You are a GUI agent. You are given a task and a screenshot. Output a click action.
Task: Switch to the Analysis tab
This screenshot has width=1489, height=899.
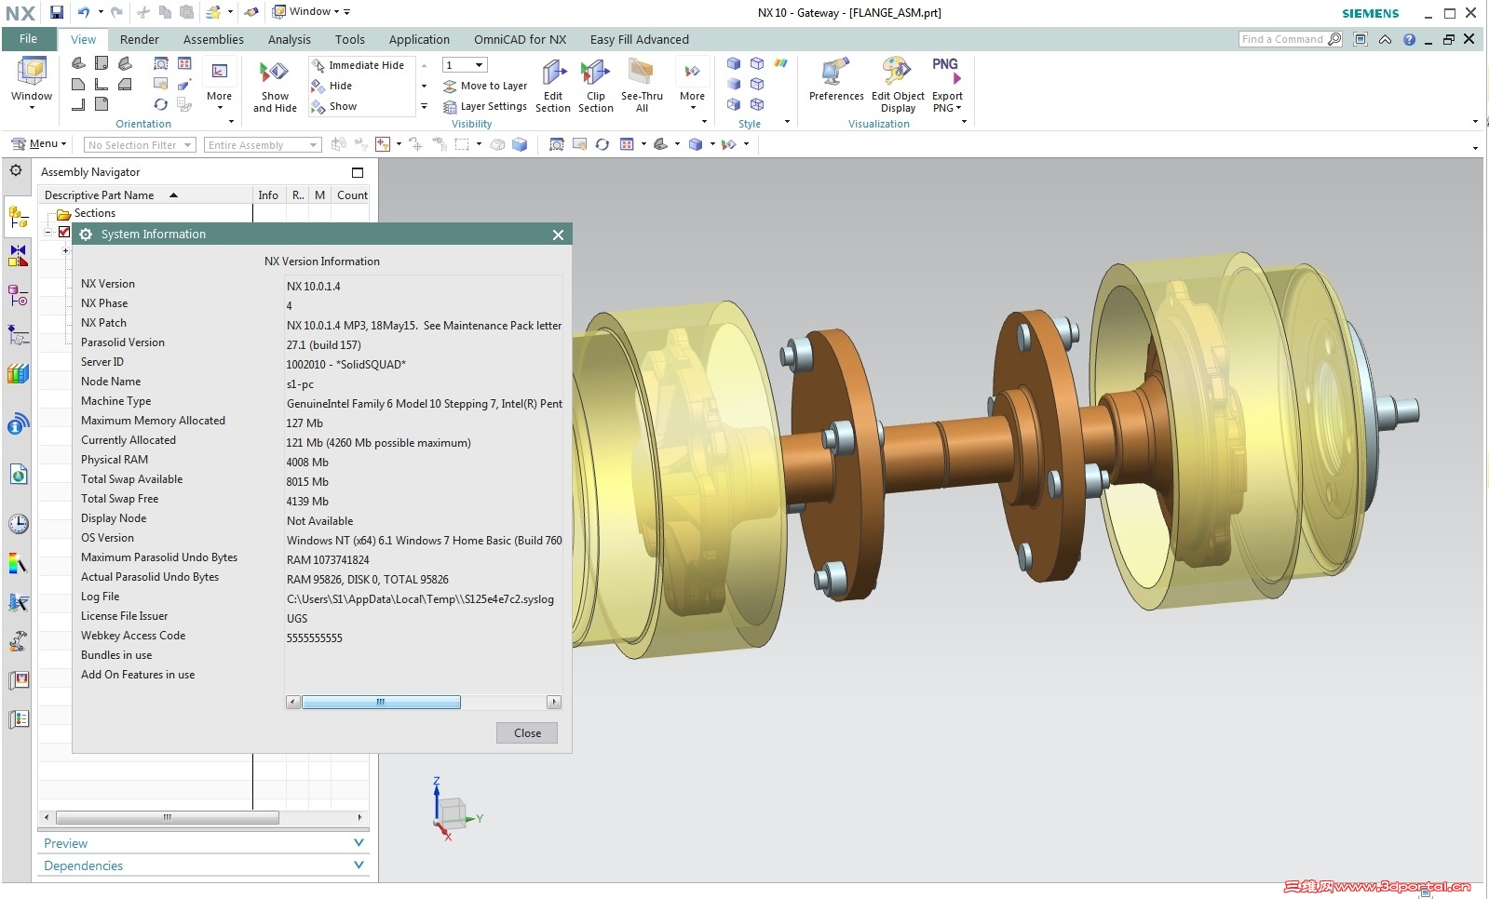(290, 39)
